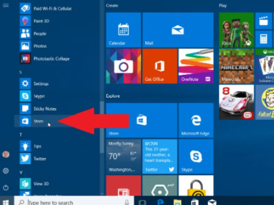Click the Explore group heading
The height and width of the screenshot is (205, 274).
click(113, 96)
